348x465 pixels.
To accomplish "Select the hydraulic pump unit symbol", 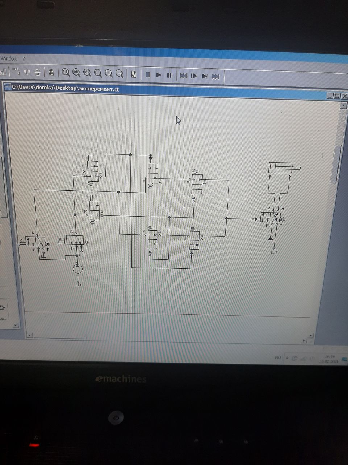I will (77, 269).
